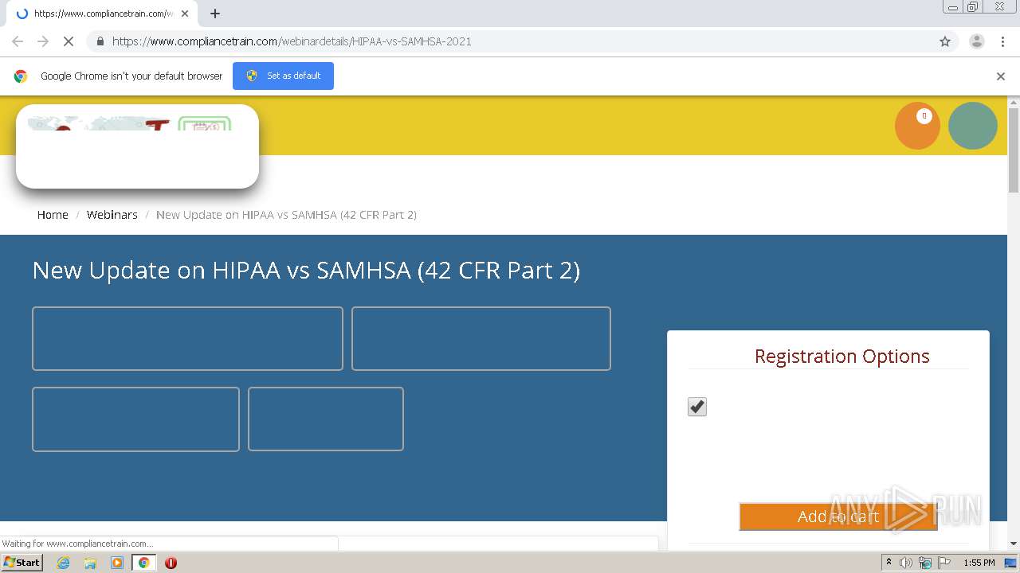Toggle the registration option checkbox
Image resolution: width=1020 pixels, height=573 pixels.
(697, 407)
